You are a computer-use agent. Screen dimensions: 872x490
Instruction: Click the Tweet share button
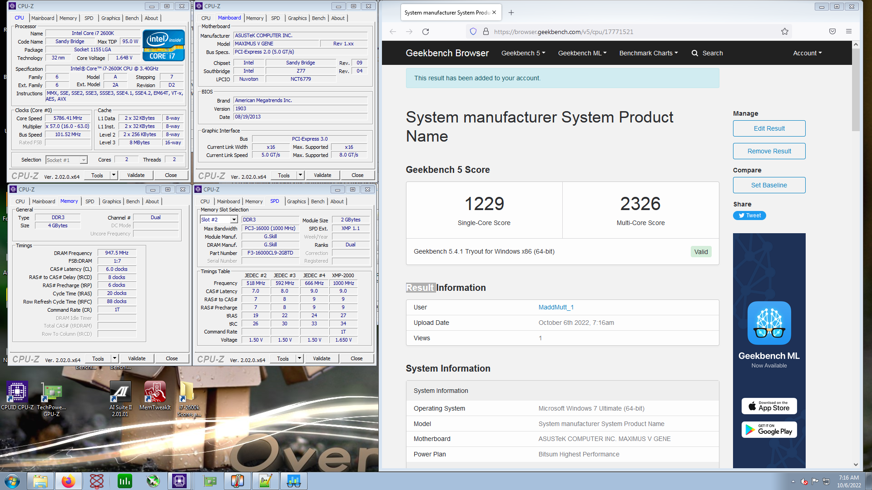[749, 216]
